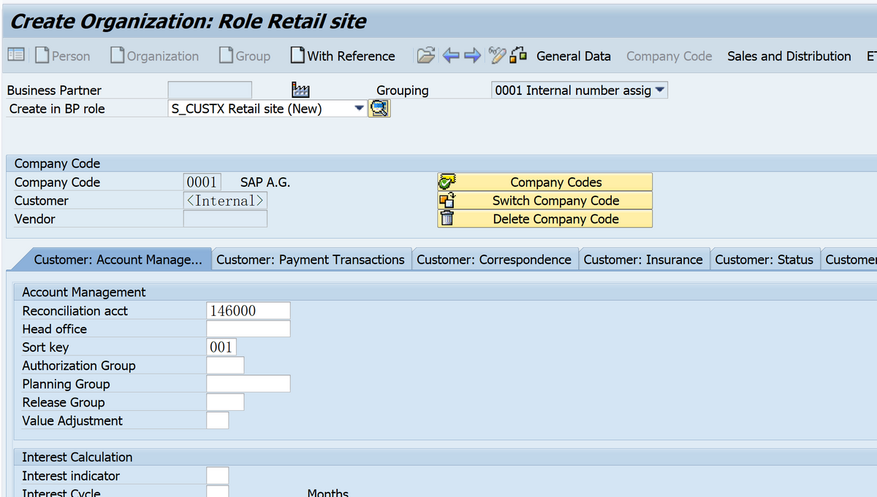Toggle display/change pencil-glasses icon
This screenshot has width=877, height=497.
[x=498, y=55]
